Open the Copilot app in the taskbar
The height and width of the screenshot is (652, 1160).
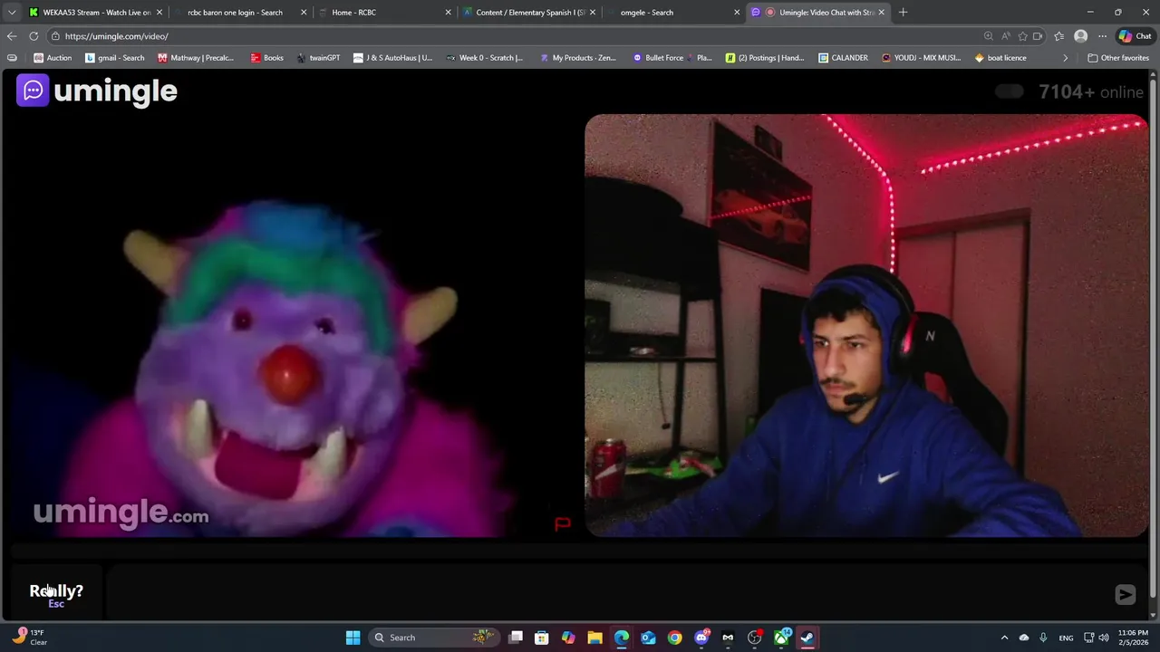[x=567, y=638]
